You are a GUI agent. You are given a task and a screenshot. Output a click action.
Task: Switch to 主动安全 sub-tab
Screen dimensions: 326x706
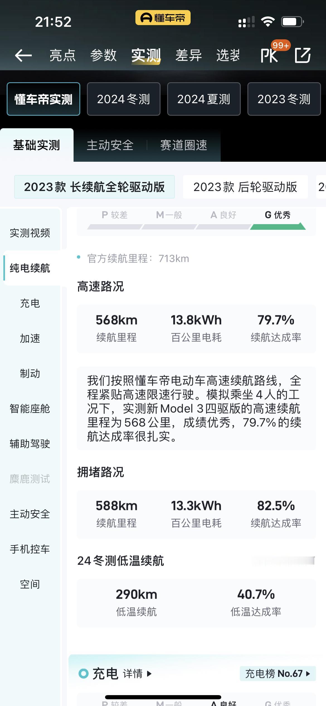110,145
